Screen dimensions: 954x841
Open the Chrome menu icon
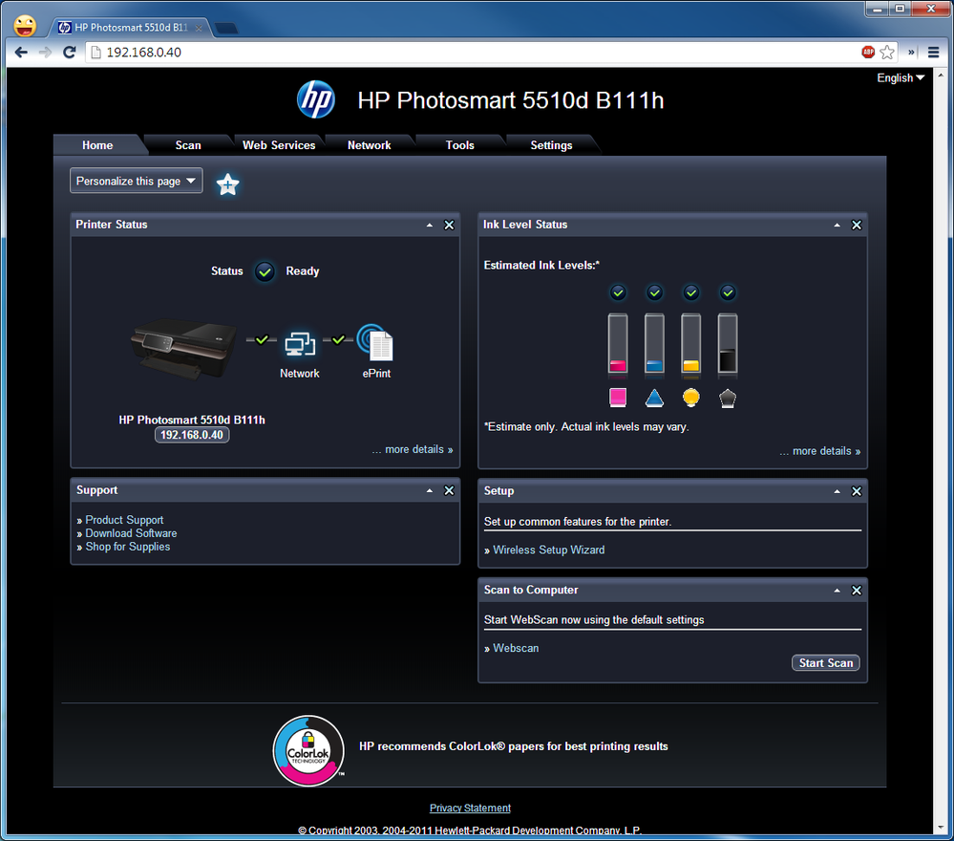pyautogui.click(x=933, y=53)
